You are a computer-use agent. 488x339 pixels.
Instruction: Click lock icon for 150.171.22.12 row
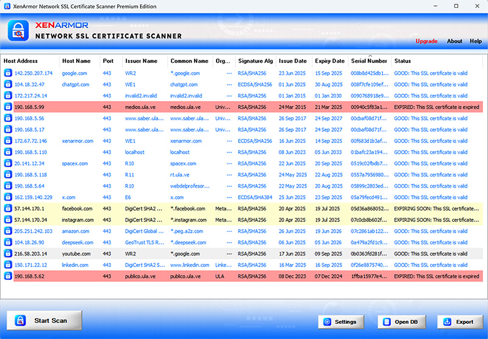point(8,265)
